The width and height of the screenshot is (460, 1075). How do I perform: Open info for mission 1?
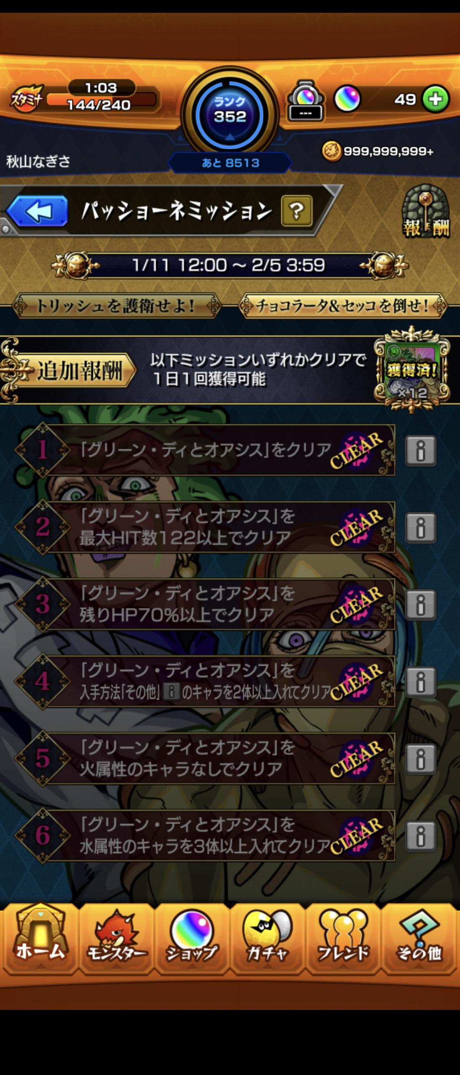[x=421, y=451]
